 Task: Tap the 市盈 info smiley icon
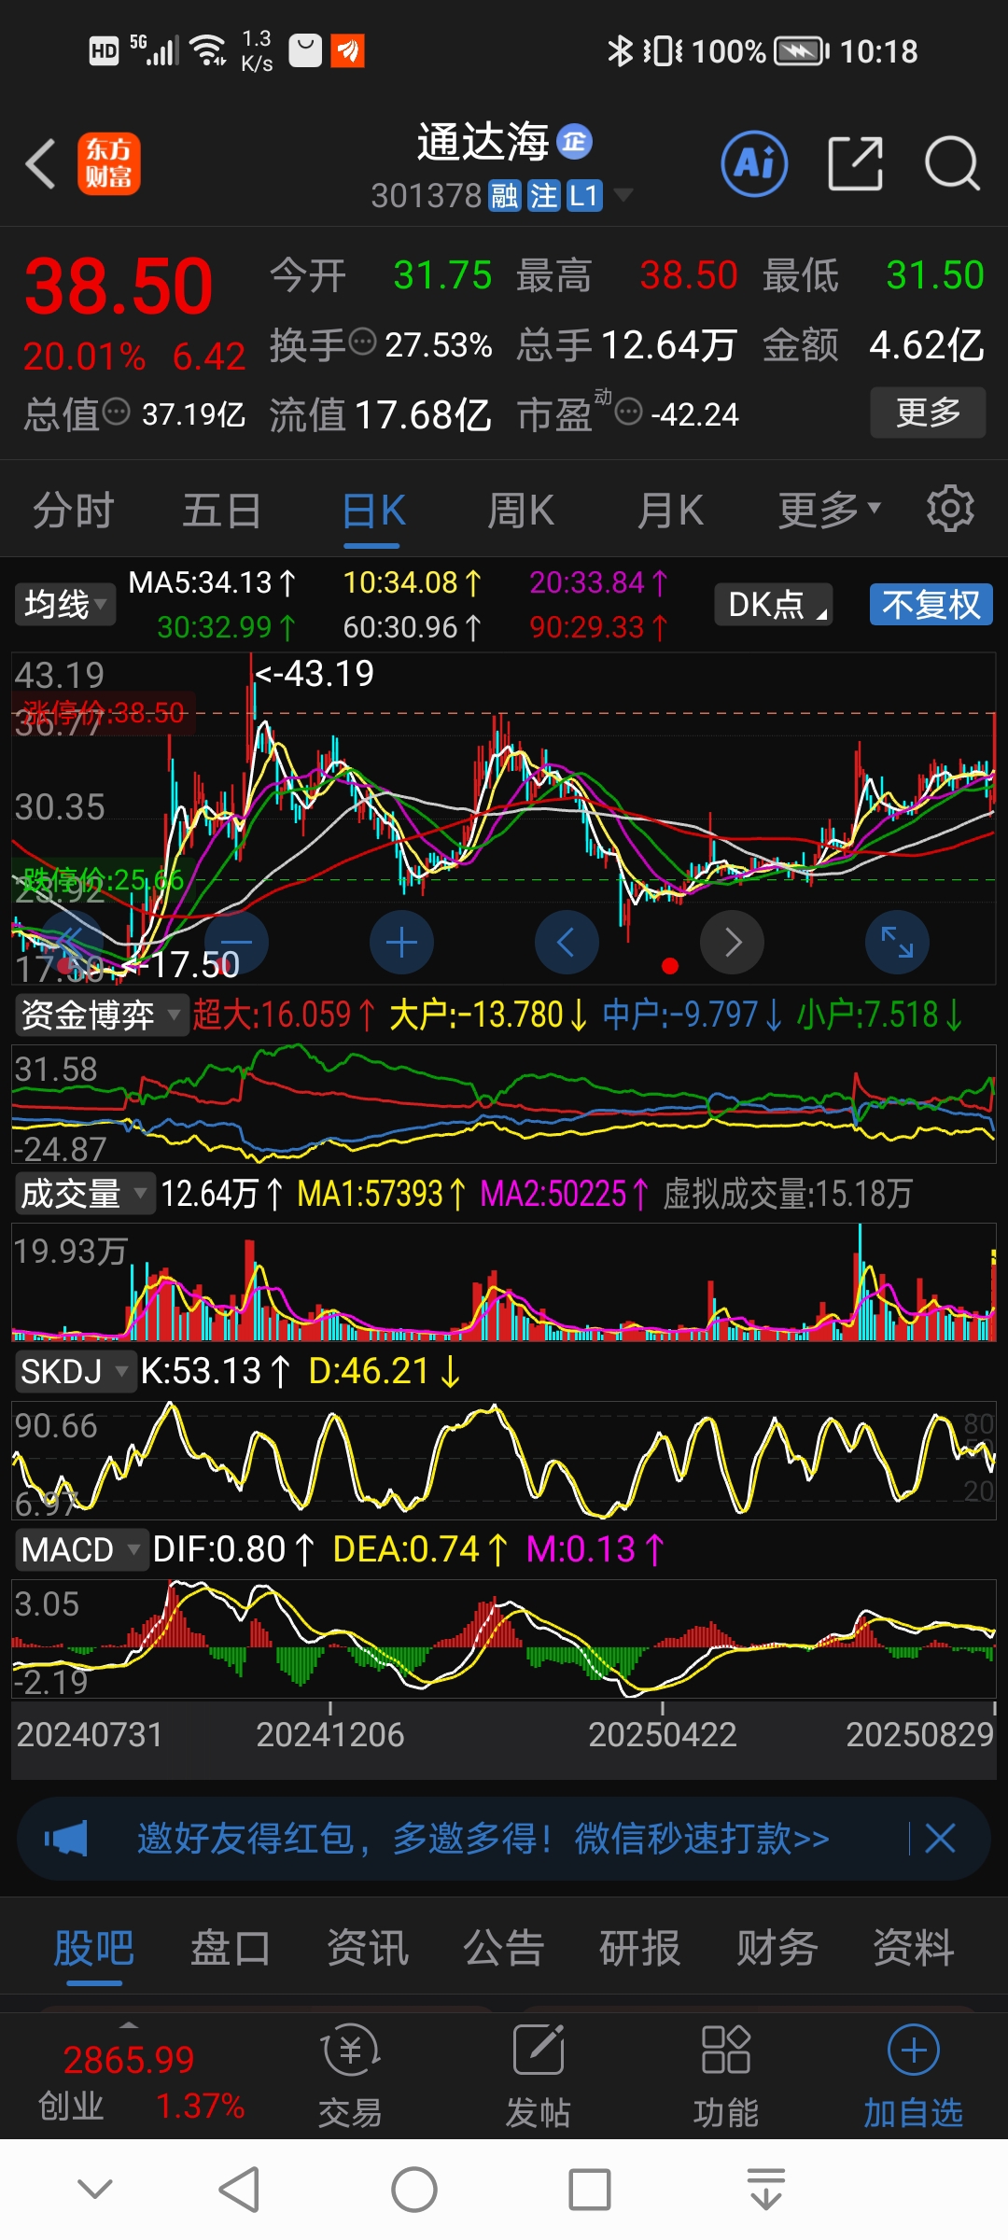(629, 412)
